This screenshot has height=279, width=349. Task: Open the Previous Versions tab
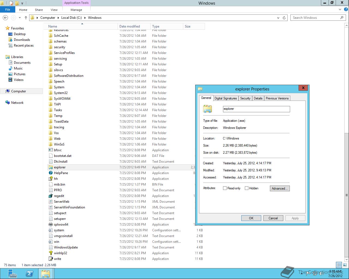(x=277, y=98)
